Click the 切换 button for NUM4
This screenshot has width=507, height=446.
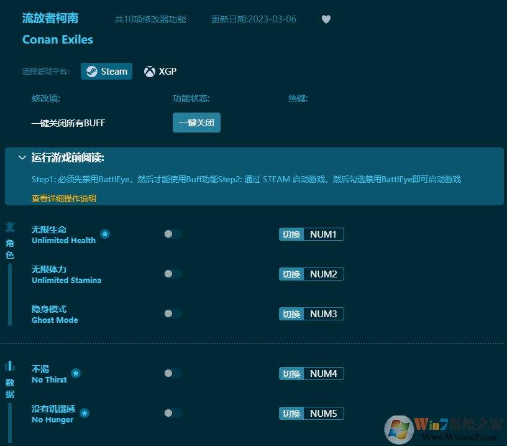click(291, 374)
